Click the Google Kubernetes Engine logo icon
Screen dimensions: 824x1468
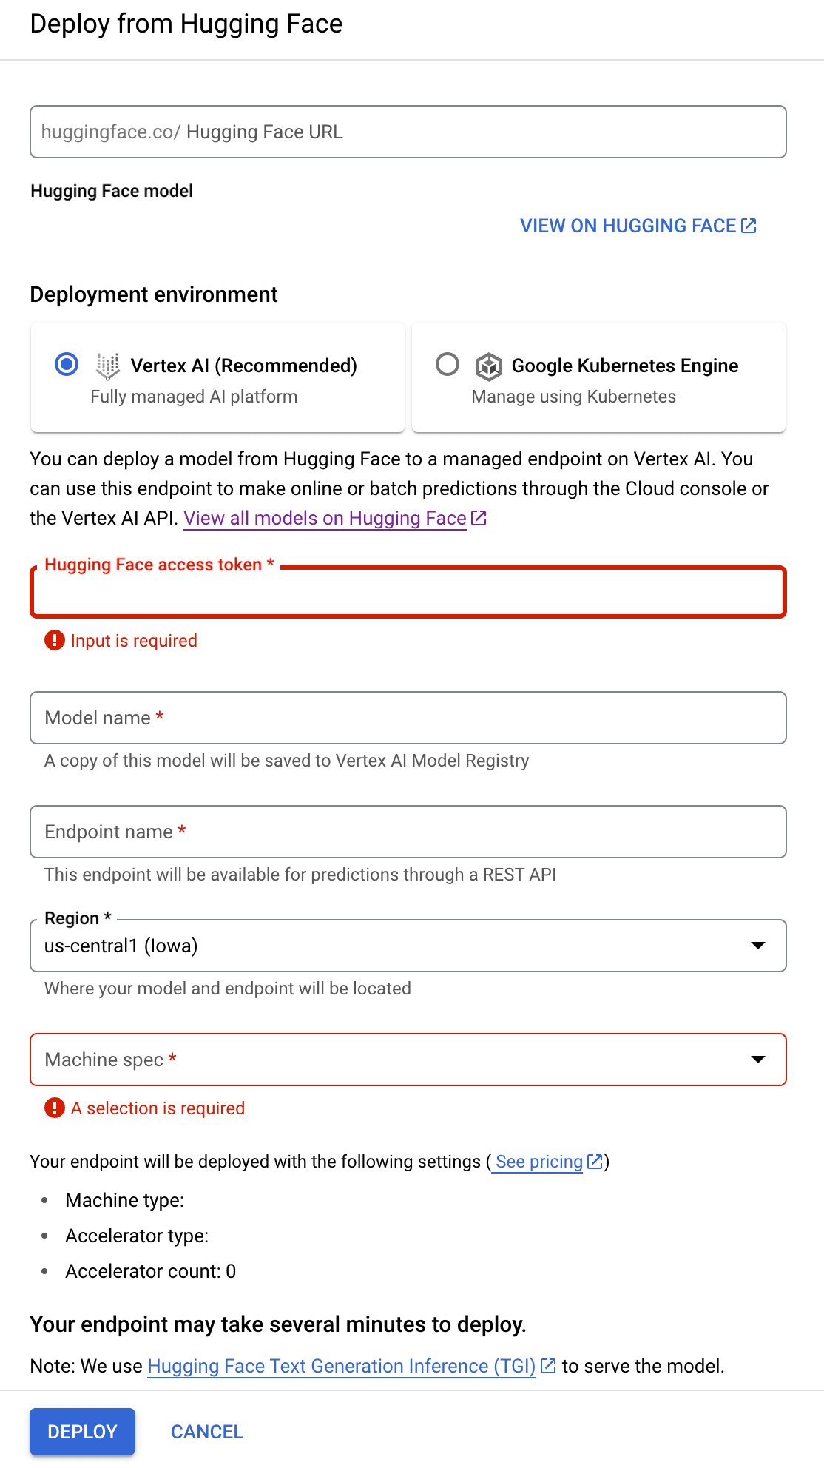[489, 366]
